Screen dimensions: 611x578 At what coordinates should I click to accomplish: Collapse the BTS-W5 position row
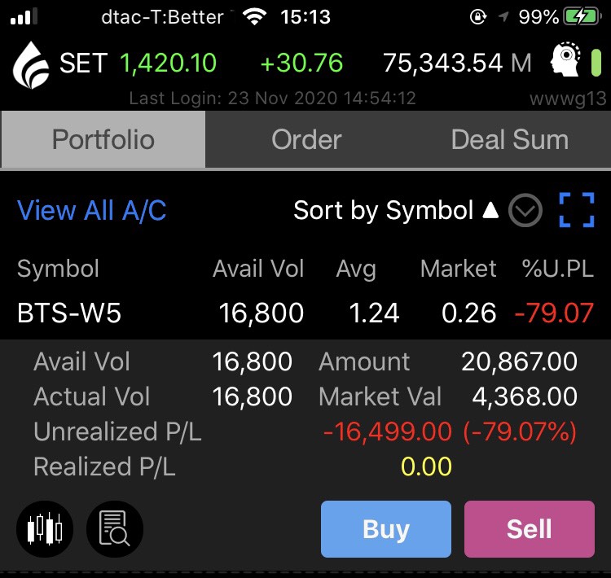(x=305, y=313)
